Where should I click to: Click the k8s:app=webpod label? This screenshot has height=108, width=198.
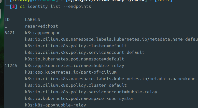(43, 33)
